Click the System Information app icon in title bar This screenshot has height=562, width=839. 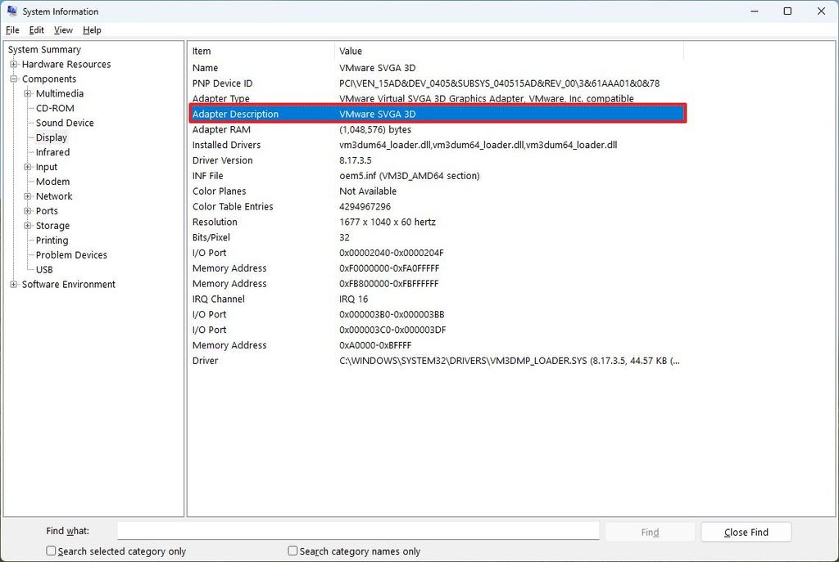(x=11, y=11)
